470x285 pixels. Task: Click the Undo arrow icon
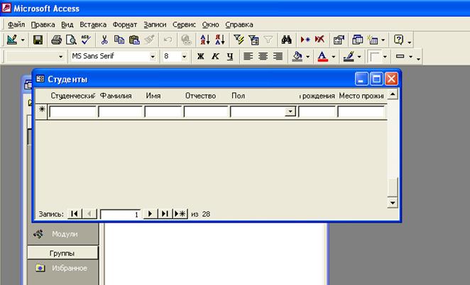tap(168, 40)
